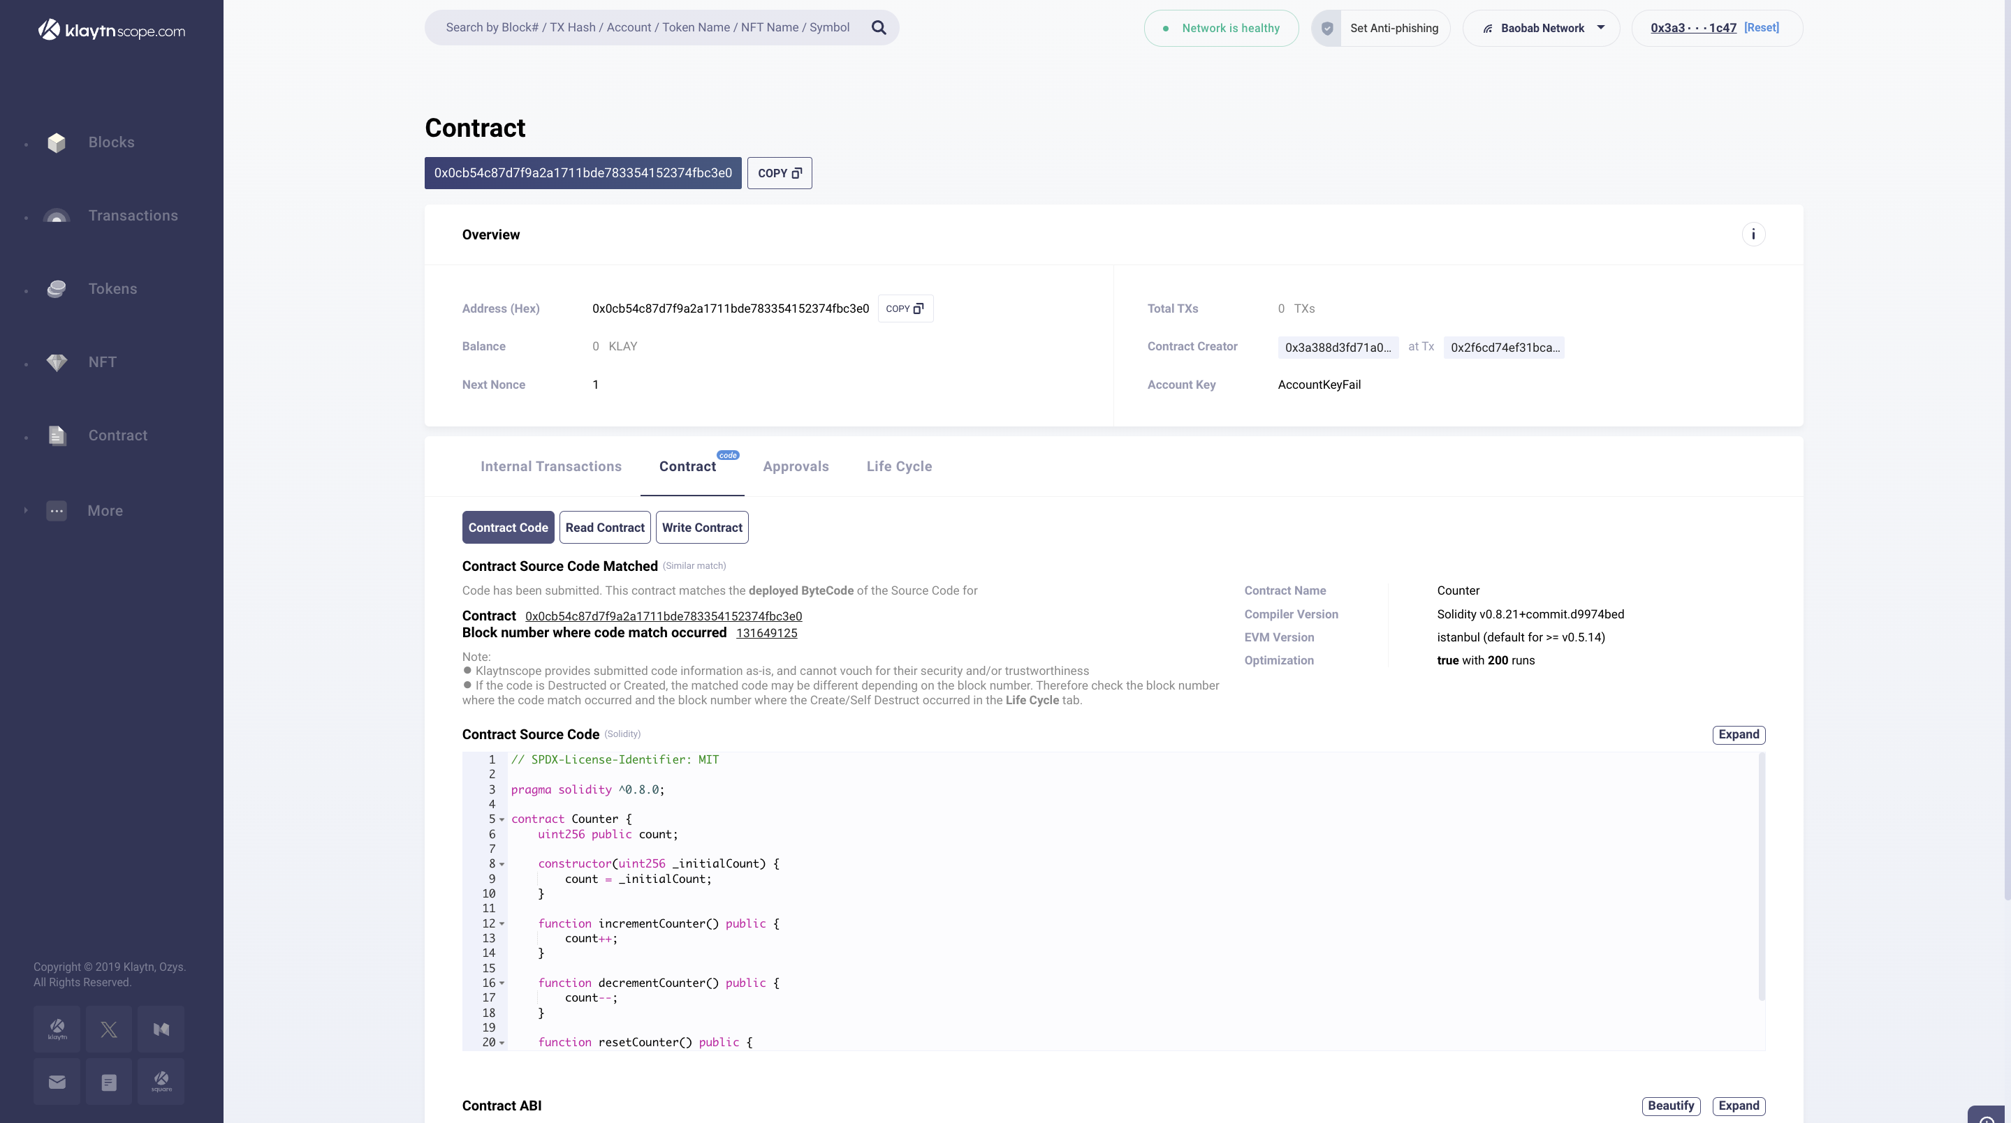Fold the constructor block at line 8
2011x1123 pixels.
pyautogui.click(x=502, y=864)
